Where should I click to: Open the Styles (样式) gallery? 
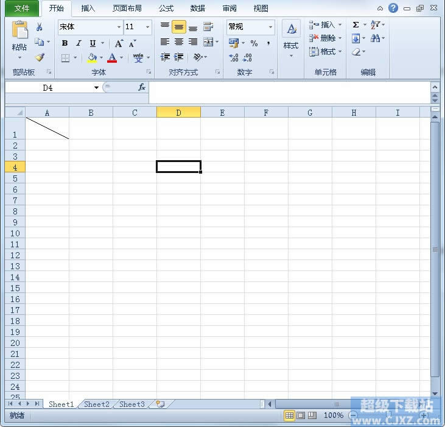291,38
